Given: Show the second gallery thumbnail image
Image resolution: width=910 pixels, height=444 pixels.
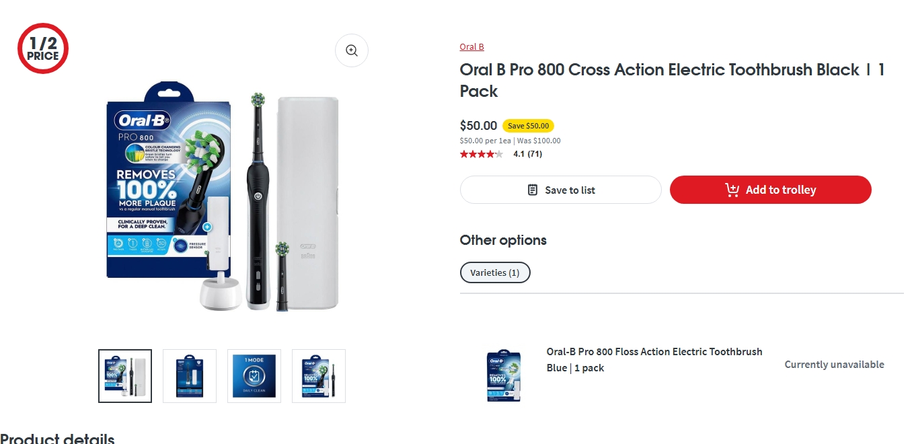Looking at the screenshot, I should 190,376.
